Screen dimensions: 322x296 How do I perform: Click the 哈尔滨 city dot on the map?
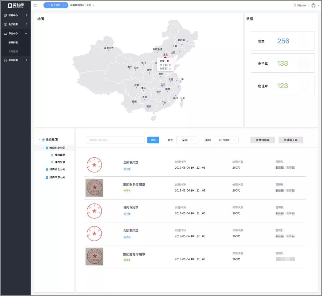(x=188, y=41)
